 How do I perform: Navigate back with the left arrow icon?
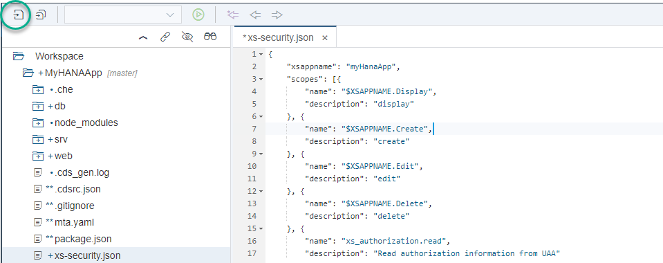coord(255,15)
